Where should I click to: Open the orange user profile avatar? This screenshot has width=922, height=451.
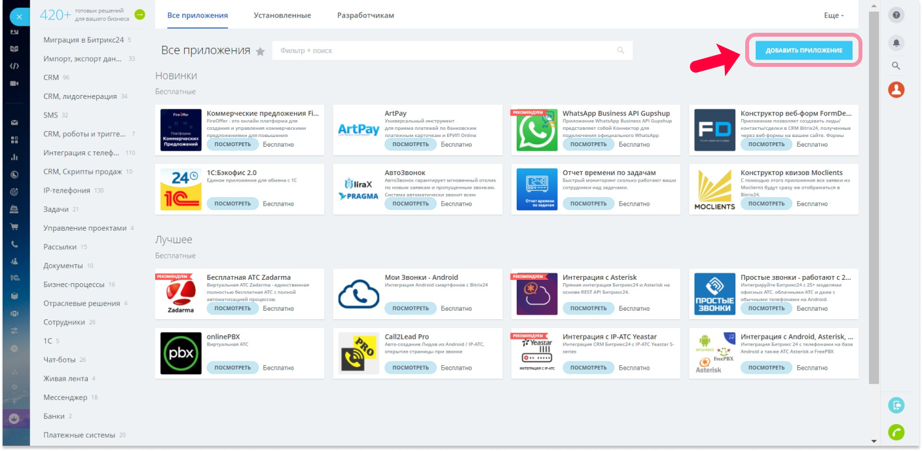click(896, 89)
